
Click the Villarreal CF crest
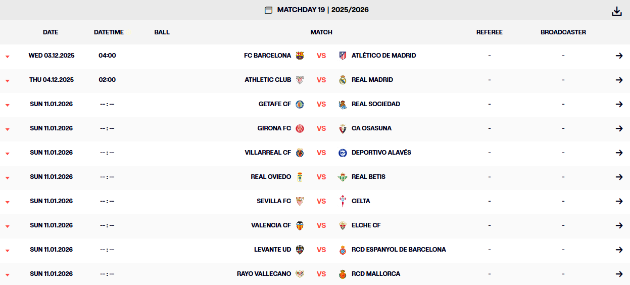click(300, 153)
